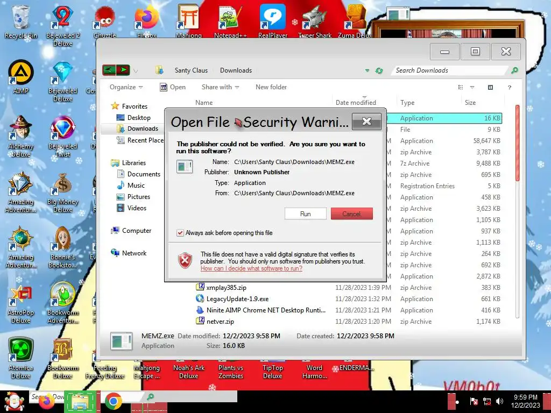Open 'How can I decide what software to run?'
The image size is (551, 413).
251,268
